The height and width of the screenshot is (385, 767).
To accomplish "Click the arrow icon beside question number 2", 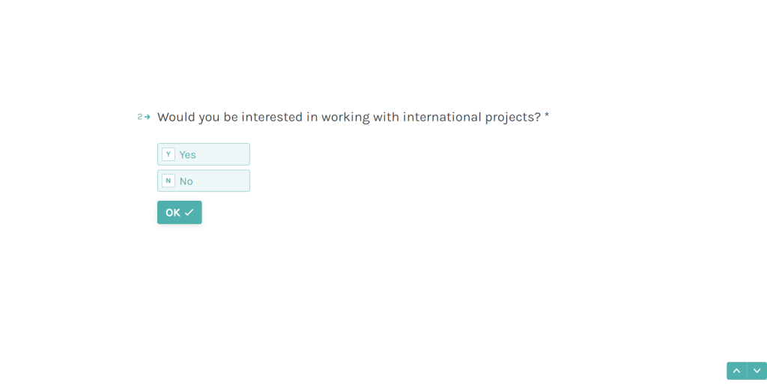I will (148, 117).
